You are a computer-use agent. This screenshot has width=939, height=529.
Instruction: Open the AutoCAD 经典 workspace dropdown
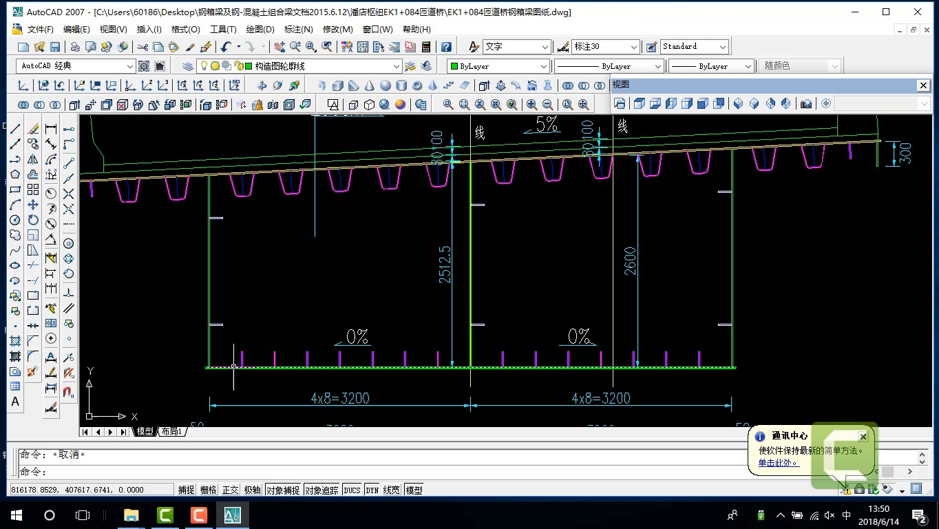129,66
